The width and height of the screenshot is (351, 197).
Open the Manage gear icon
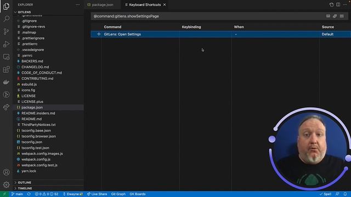[x=6, y=185]
